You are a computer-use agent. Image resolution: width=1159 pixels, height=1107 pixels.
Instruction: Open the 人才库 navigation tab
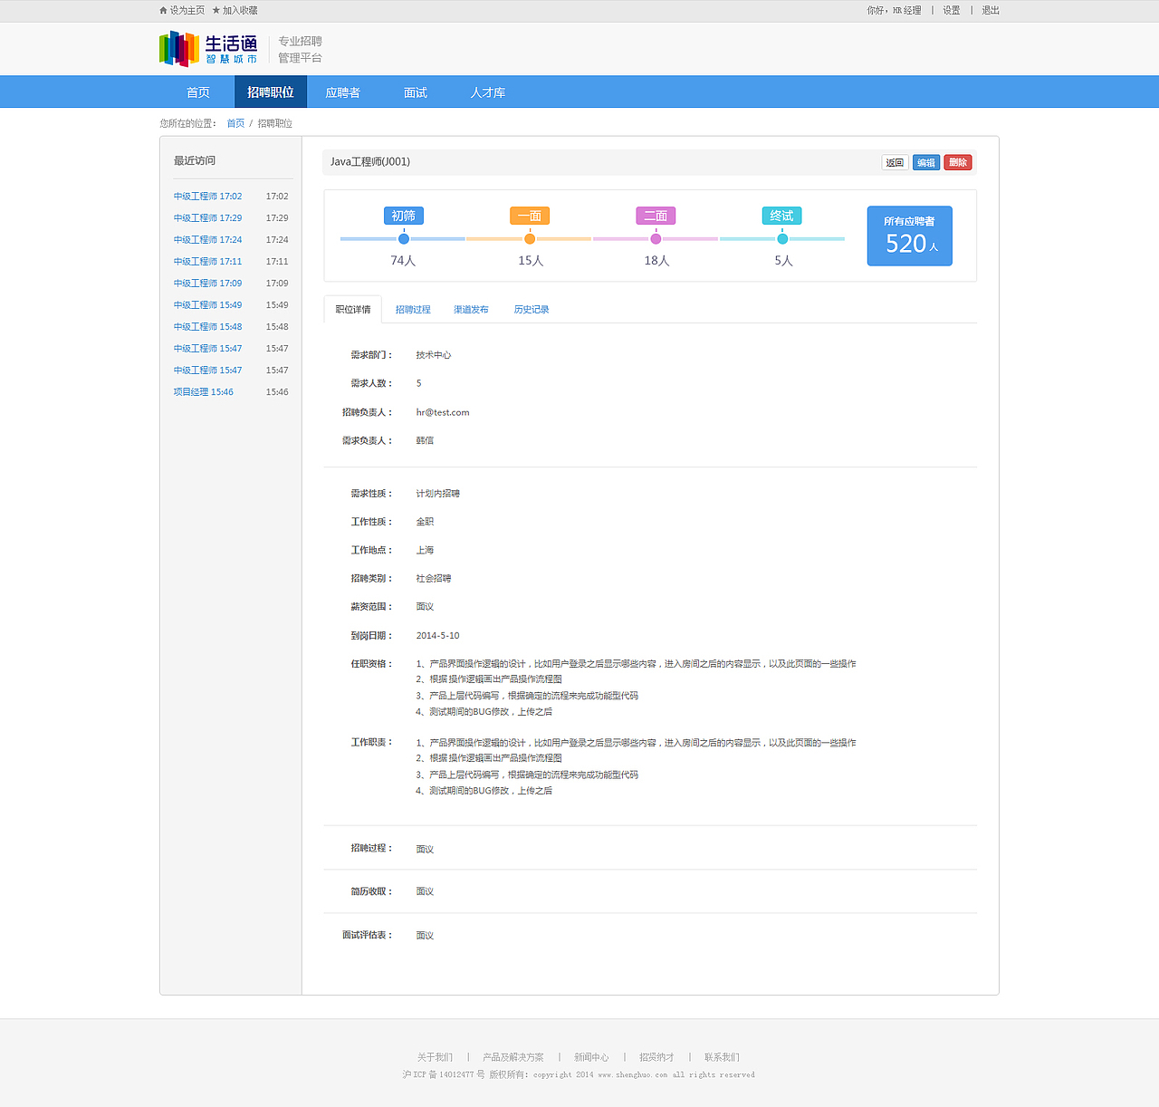[x=488, y=92]
